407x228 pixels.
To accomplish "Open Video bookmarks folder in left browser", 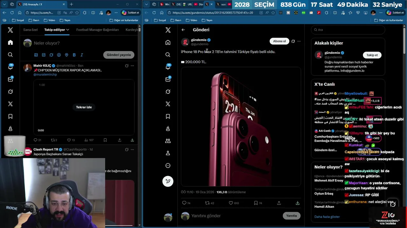I will [x=49, y=20].
